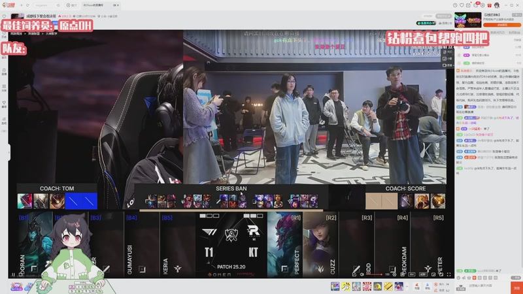
Task: Open the colorful event banner thumbnail
Action: pos(467,20)
